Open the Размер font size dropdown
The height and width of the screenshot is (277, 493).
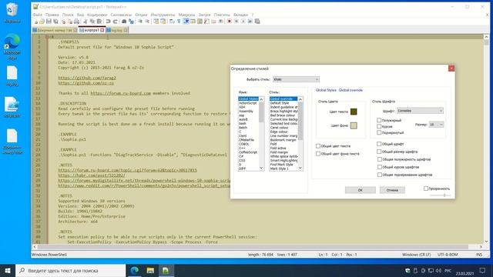point(436,125)
